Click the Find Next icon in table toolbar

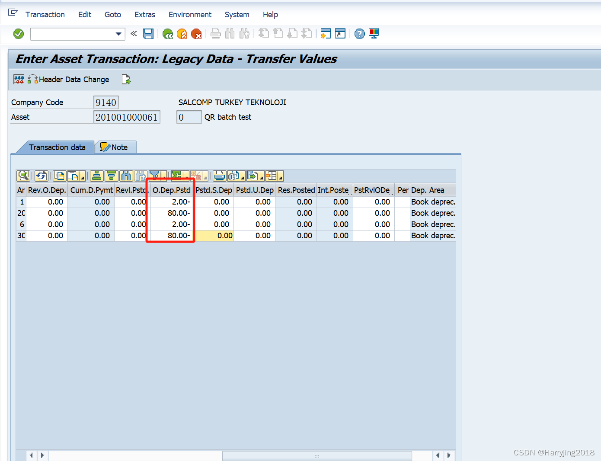click(141, 176)
